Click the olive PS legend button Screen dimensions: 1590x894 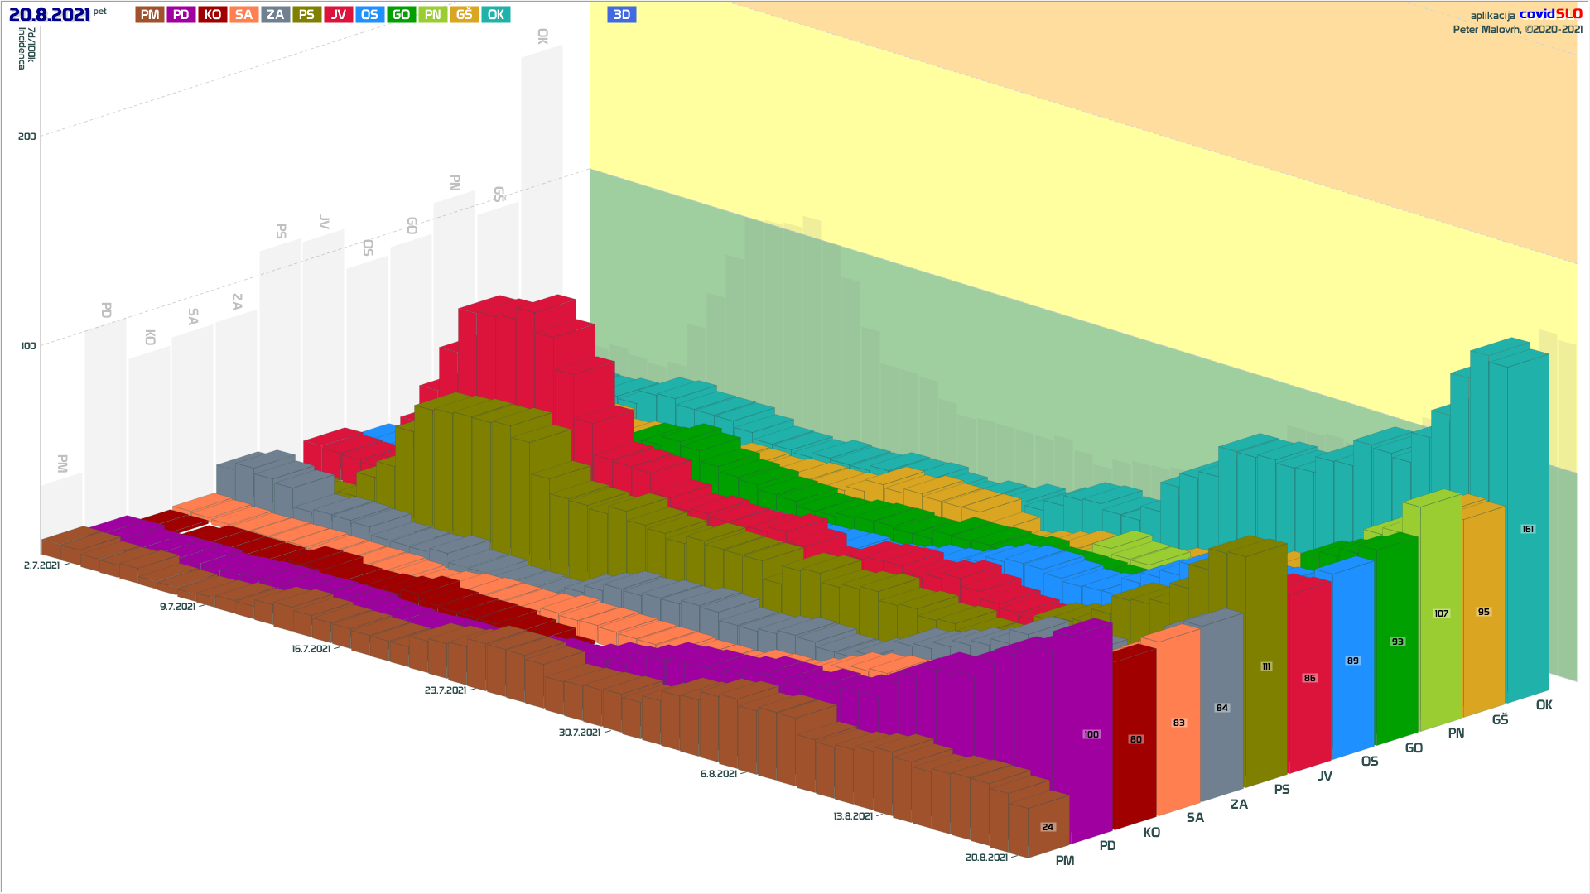(306, 15)
